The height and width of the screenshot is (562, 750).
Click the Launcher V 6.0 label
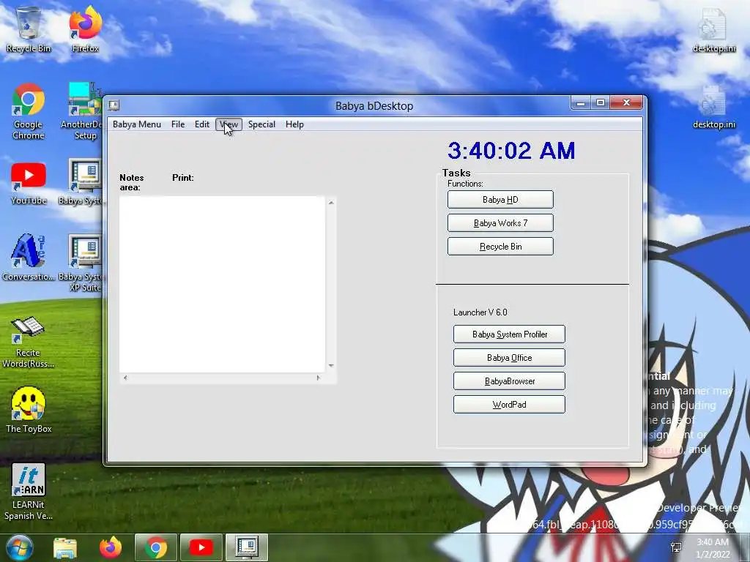click(x=480, y=312)
